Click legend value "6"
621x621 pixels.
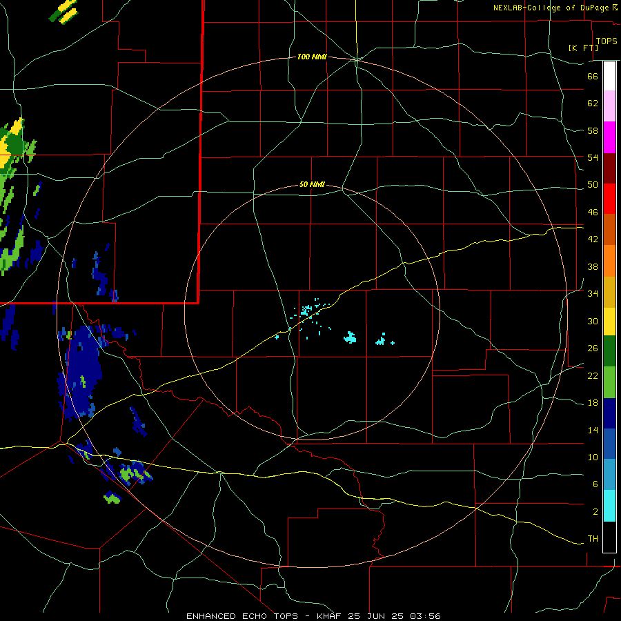click(595, 484)
